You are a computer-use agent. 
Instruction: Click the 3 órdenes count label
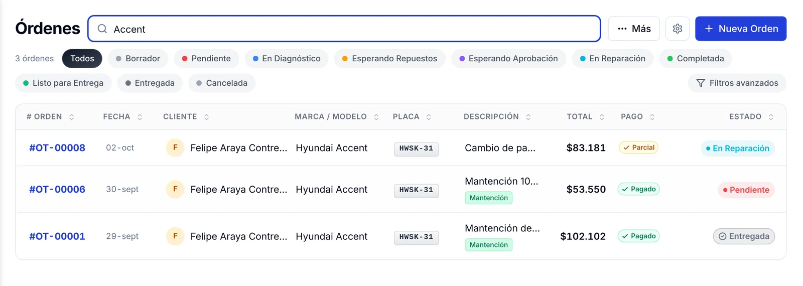[x=34, y=58]
